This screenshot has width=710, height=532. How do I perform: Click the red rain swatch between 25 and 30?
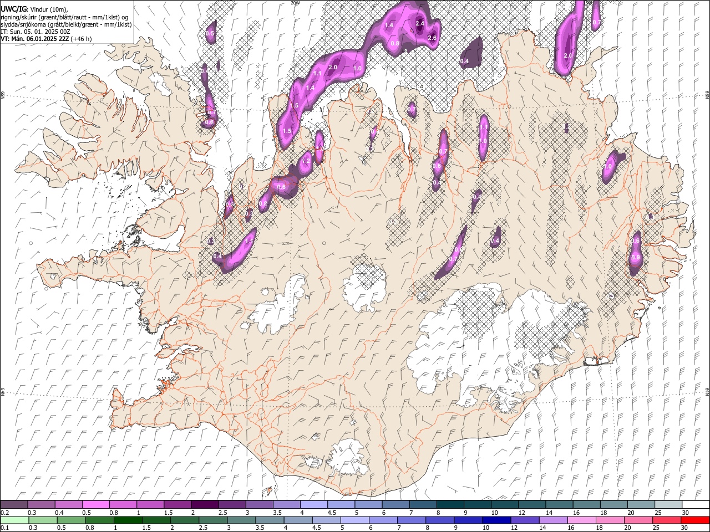coord(667,520)
